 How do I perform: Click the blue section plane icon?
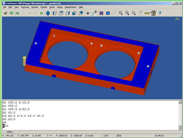pyautogui.click(x=108, y=13)
